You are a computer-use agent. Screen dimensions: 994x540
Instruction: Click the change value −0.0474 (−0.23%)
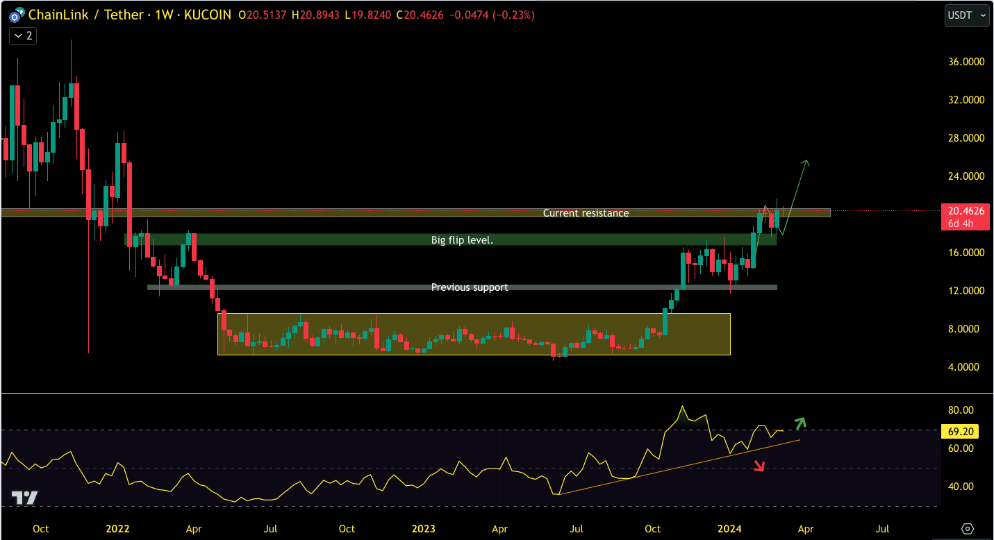[492, 15]
